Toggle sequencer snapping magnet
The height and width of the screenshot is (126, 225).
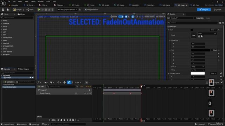coord(69,83)
